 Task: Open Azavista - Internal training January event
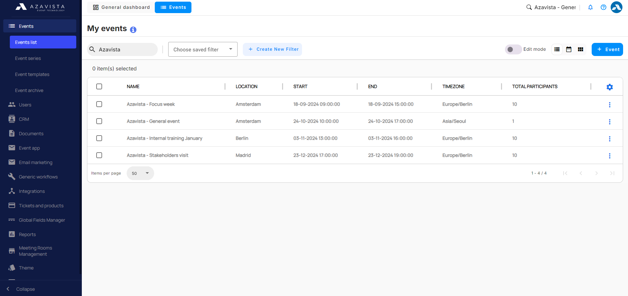(164, 138)
